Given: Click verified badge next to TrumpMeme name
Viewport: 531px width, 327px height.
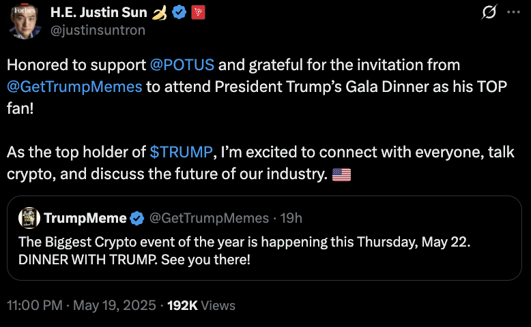Looking at the screenshot, I should tap(137, 218).
